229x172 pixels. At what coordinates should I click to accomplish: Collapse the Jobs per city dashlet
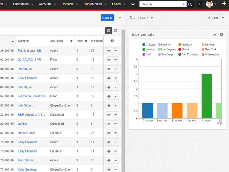coord(214,34)
